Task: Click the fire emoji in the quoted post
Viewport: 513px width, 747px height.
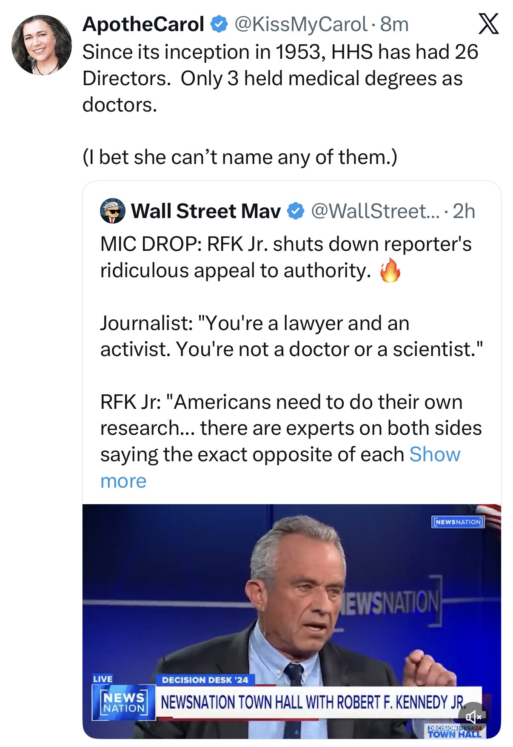Action: tap(390, 271)
